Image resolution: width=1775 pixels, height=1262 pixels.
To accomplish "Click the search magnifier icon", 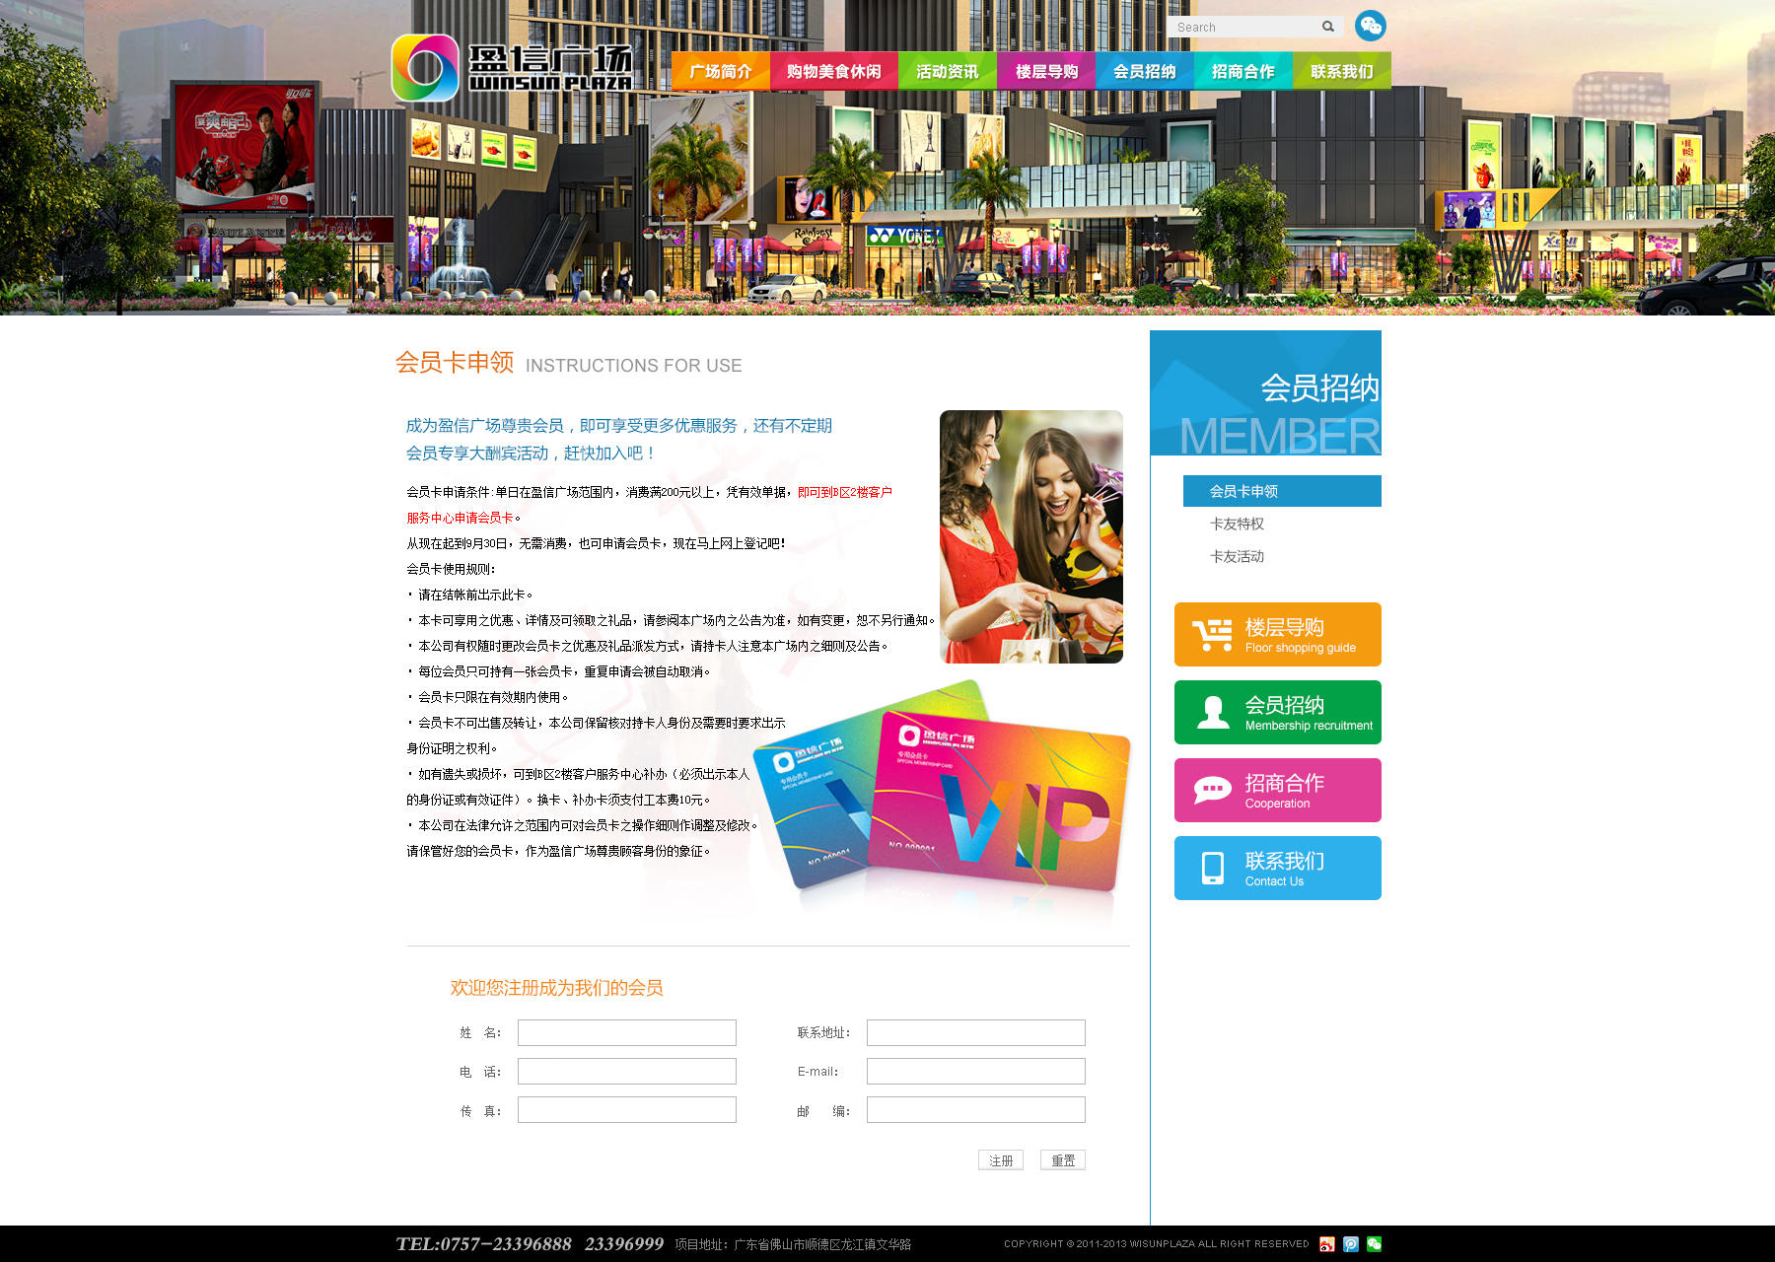I will click(1328, 27).
